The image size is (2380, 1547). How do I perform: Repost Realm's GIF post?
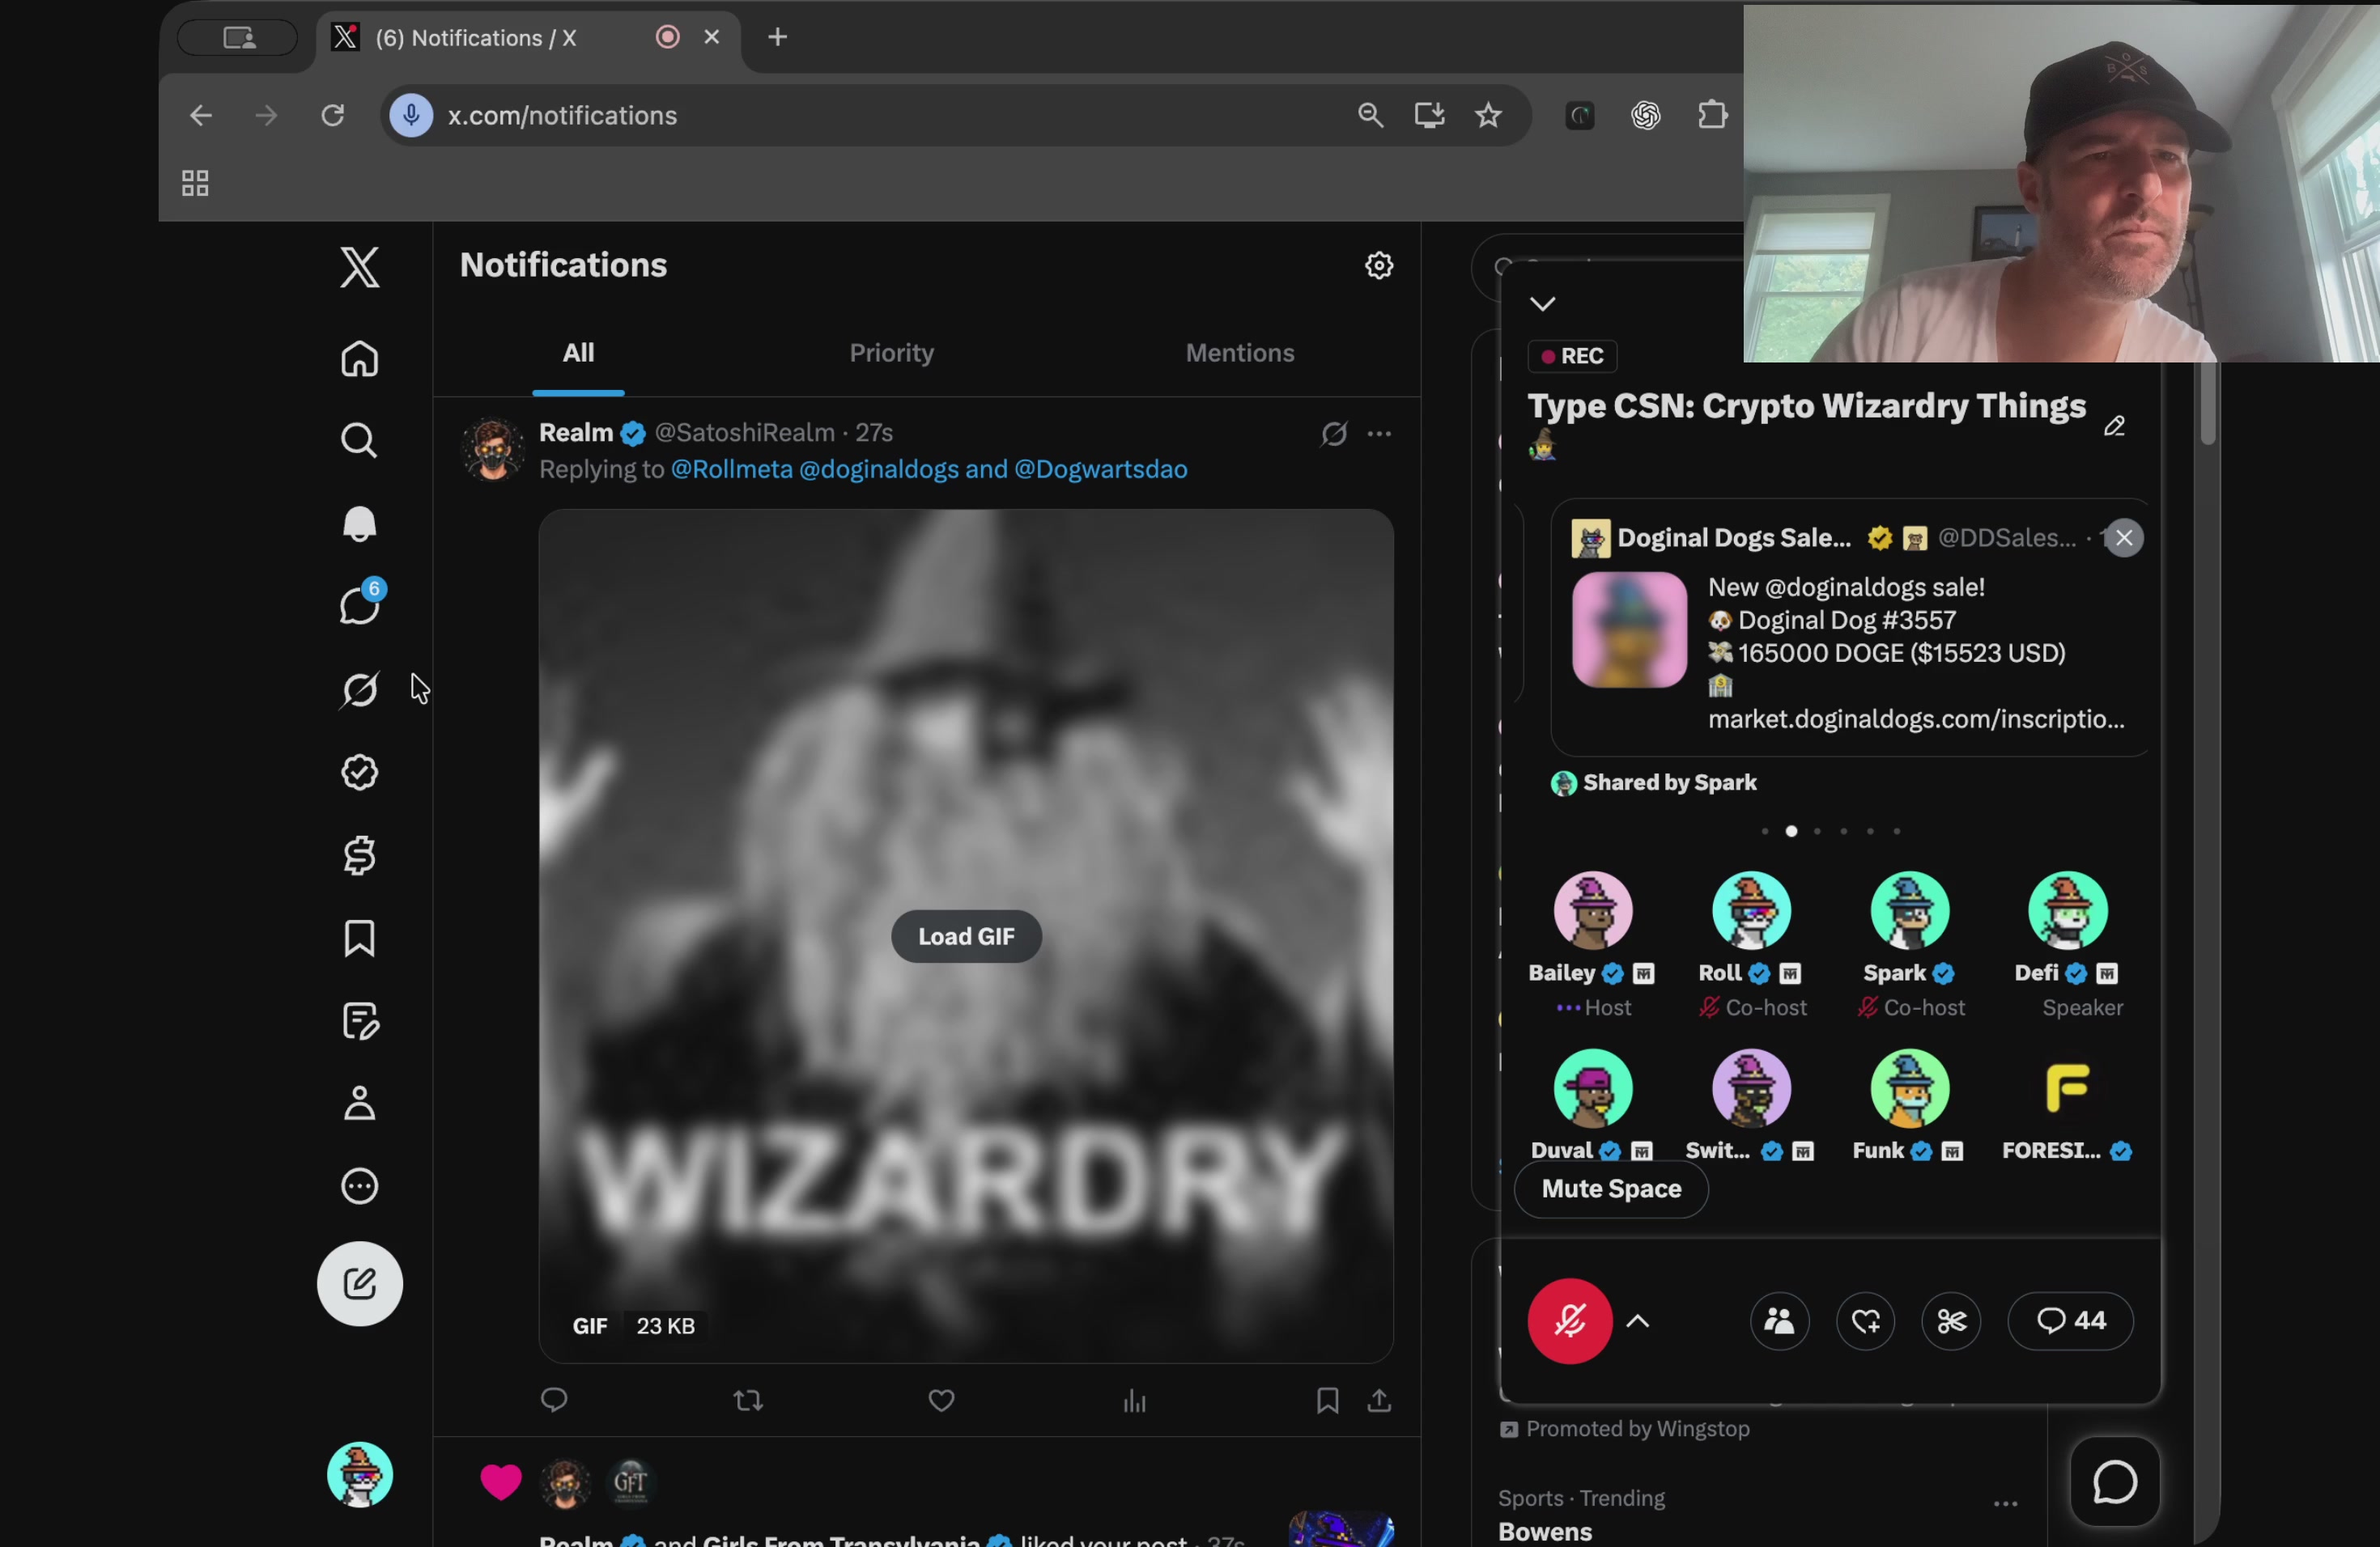pos(748,1400)
